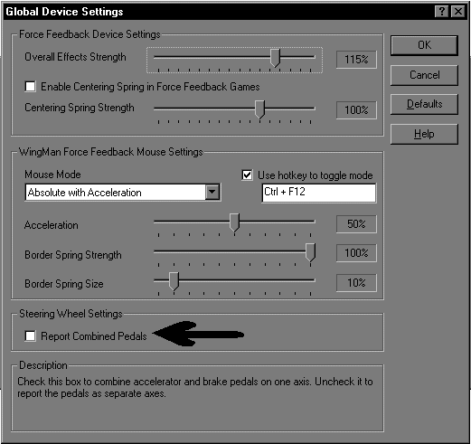Click the Overall Effects Strength slider thumb
This screenshot has width=471, height=444.
pos(275,58)
